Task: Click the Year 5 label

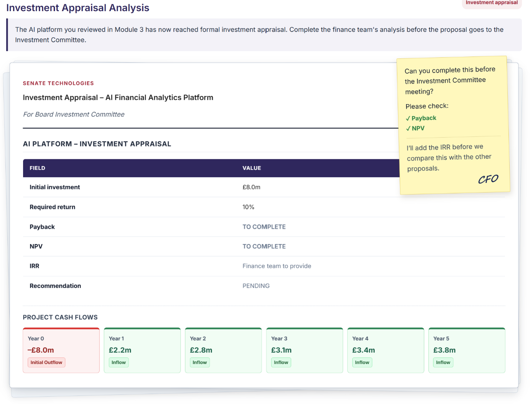Action: [x=441, y=339]
